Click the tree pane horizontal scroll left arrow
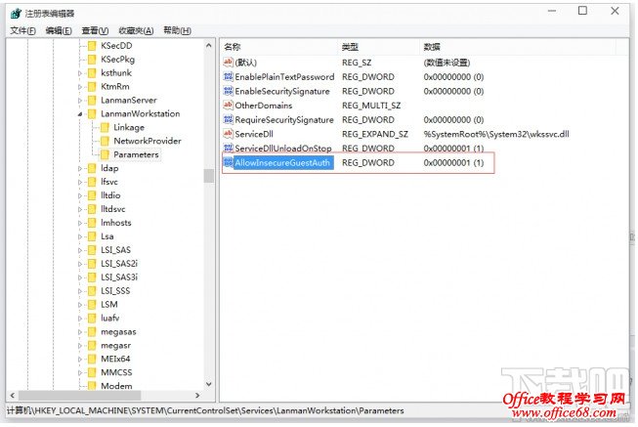Image resolution: width=638 pixels, height=427 pixels. click(x=12, y=396)
